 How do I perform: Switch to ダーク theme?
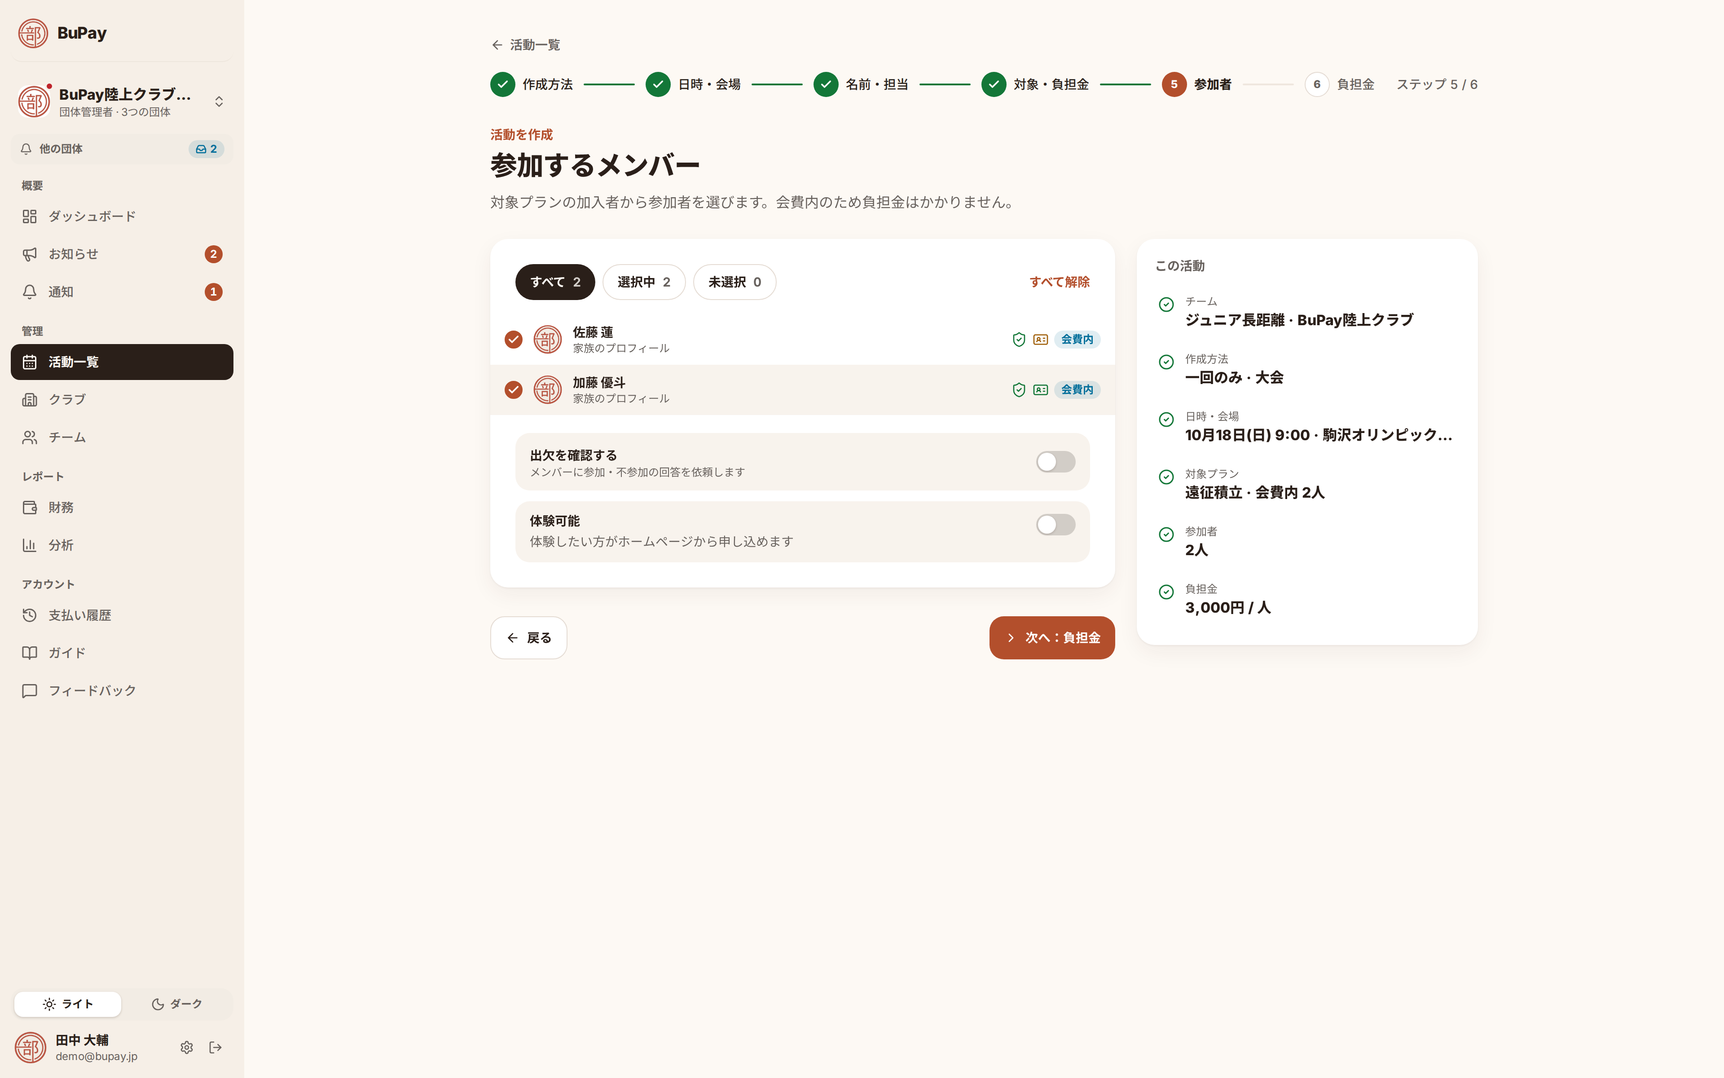pyautogui.click(x=176, y=1004)
